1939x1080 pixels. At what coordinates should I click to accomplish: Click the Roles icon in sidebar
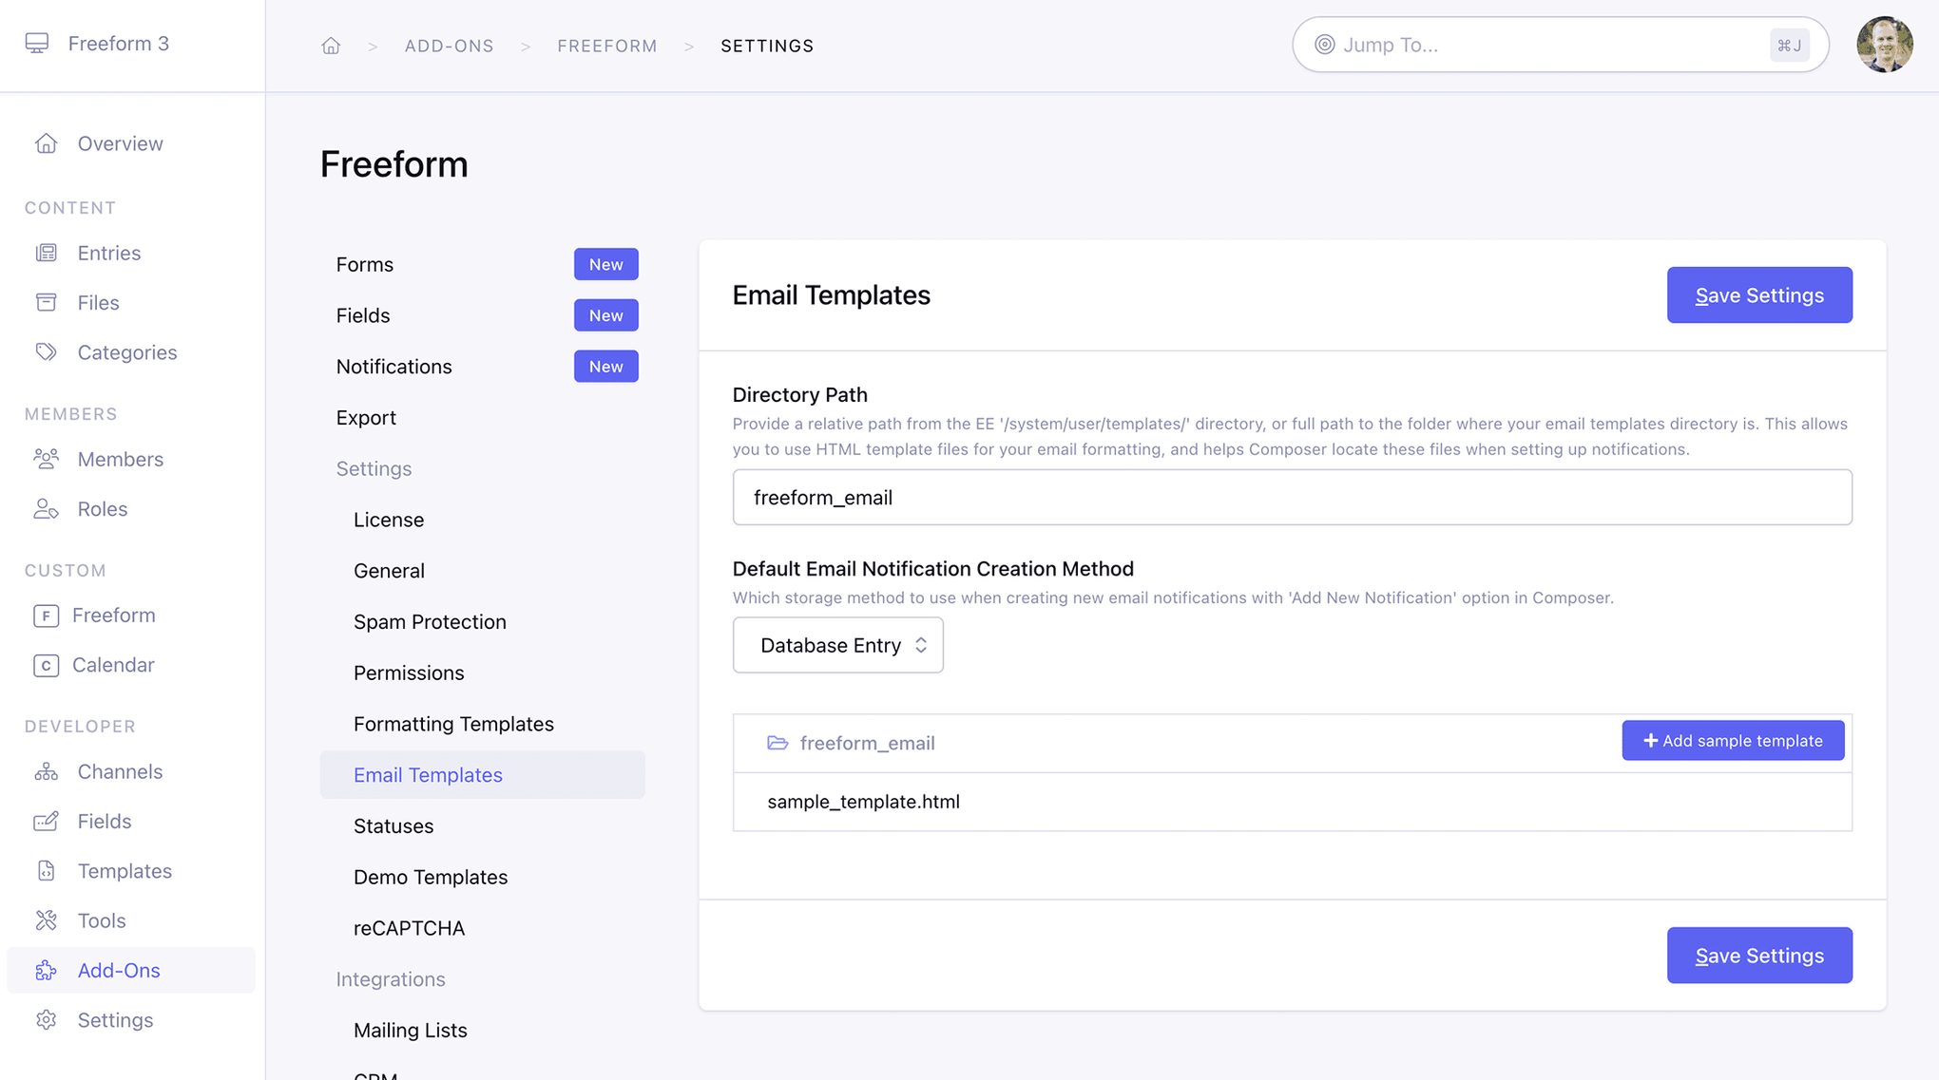pyautogui.click(x=47, y=508)
